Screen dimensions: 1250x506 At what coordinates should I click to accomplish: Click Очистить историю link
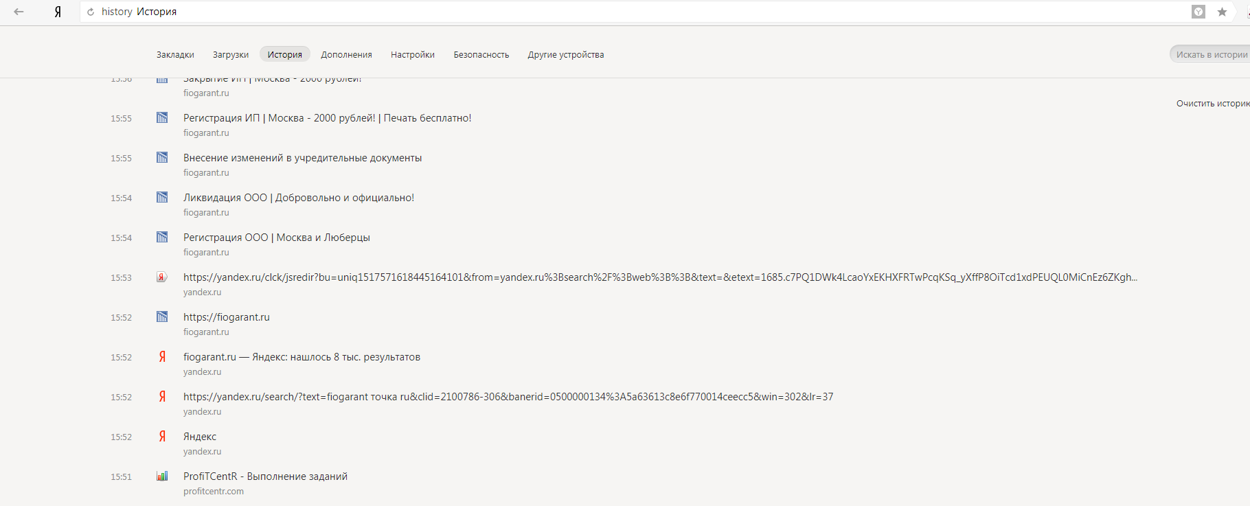pyautogui.click(x=1212, y=104)
